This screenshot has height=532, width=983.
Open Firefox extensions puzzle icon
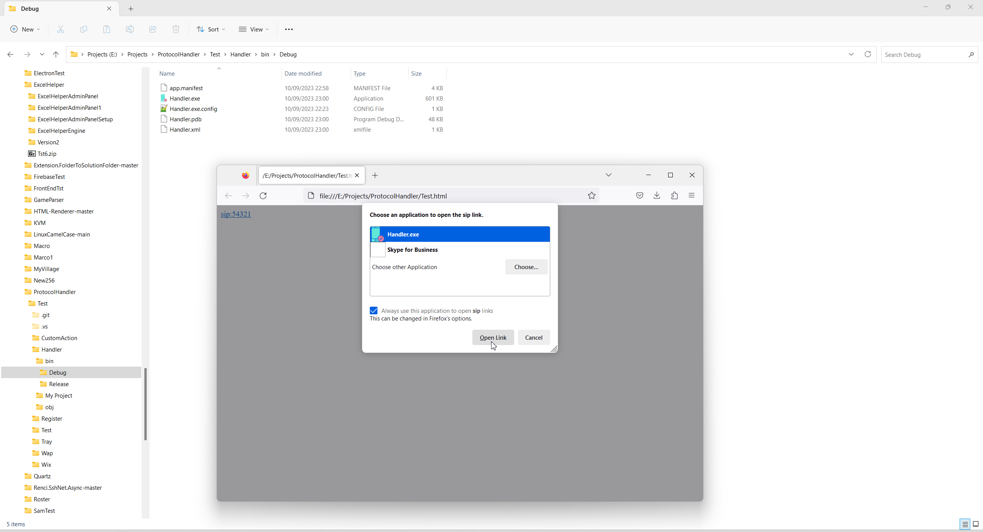674,195
